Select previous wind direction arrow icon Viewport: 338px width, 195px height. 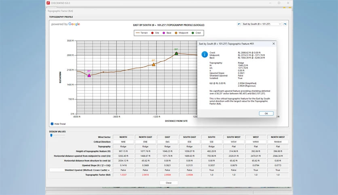(x=239, y=24)
